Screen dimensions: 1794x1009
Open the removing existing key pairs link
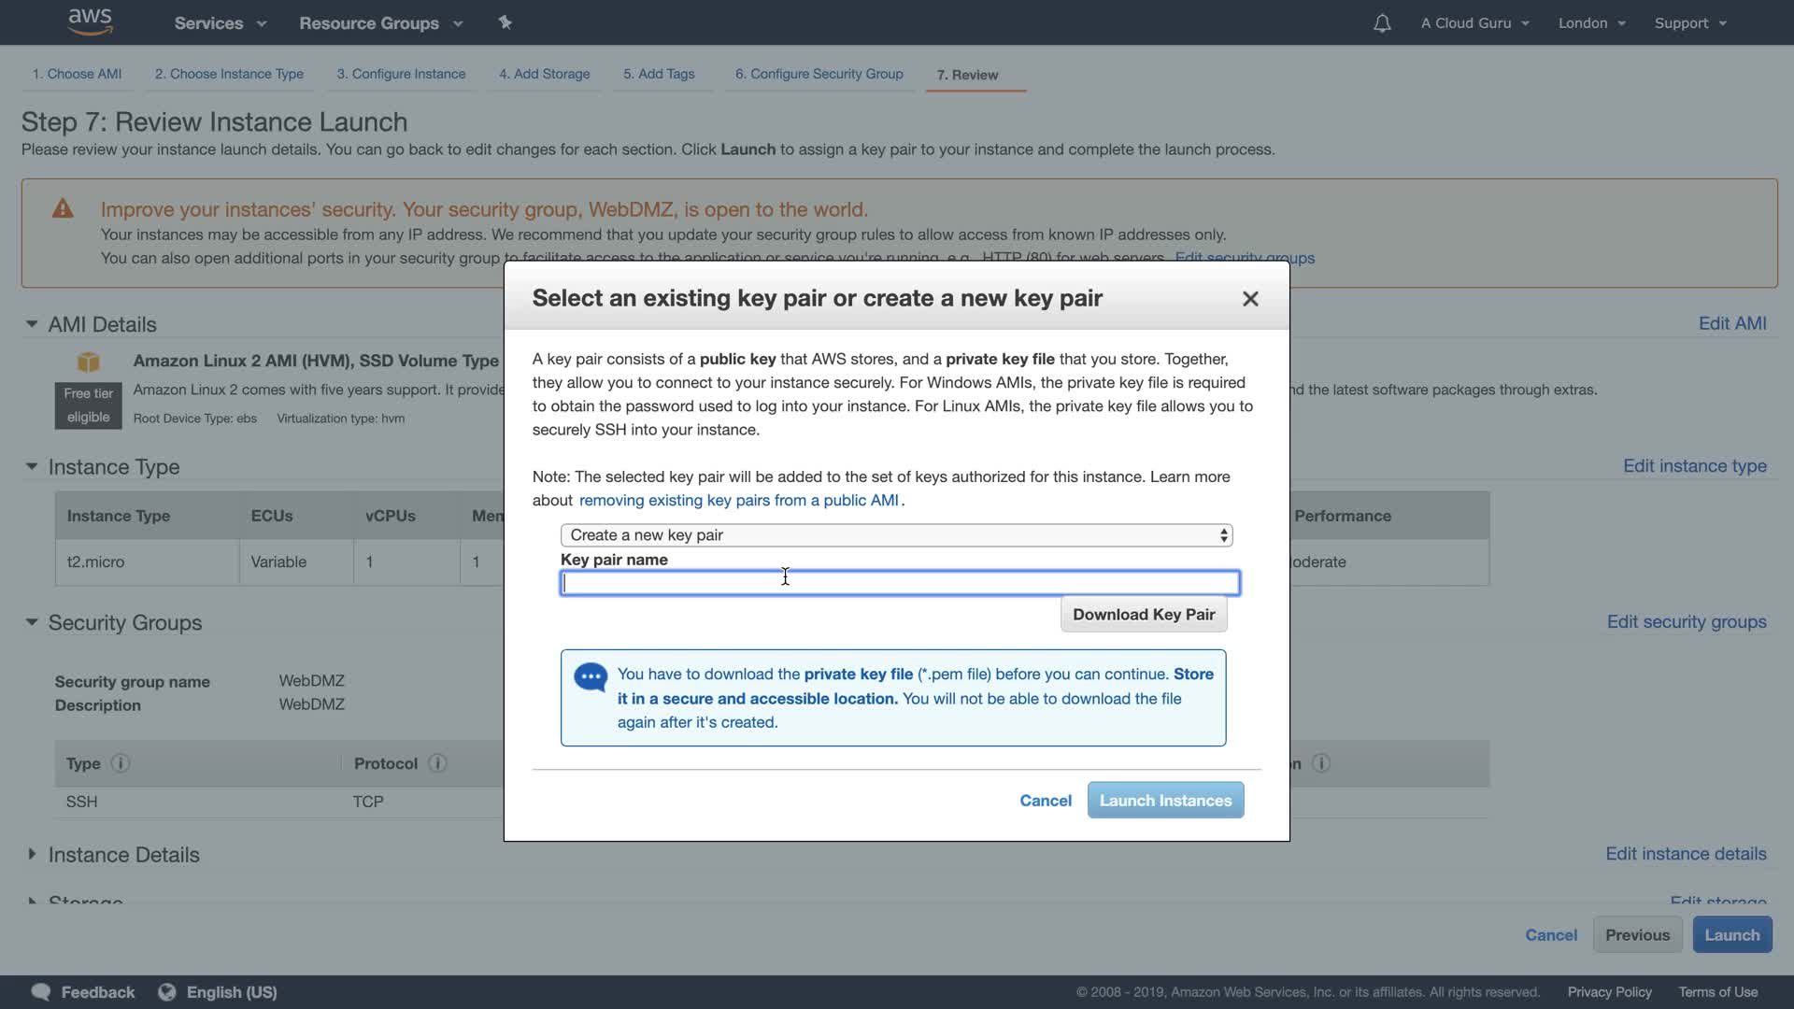[738, 501]
